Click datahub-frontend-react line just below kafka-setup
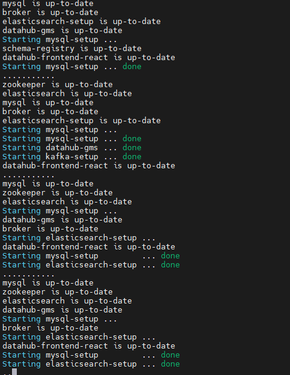The image size is (290, 375). (89, 166)
